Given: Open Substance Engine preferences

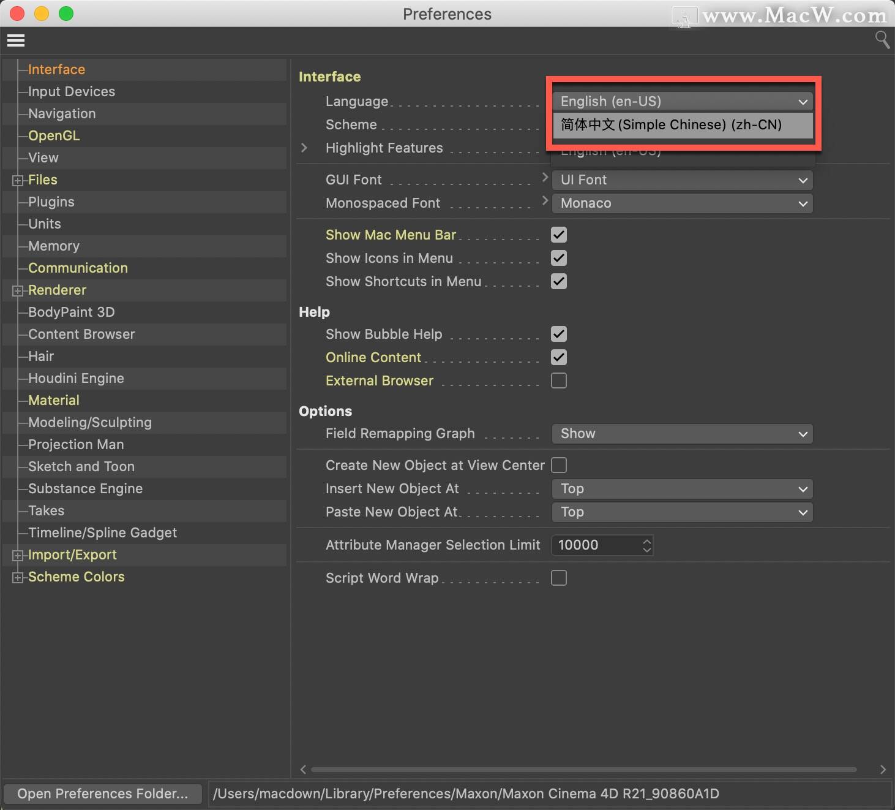Looking at the screenshot, I should tap(85, 488).
